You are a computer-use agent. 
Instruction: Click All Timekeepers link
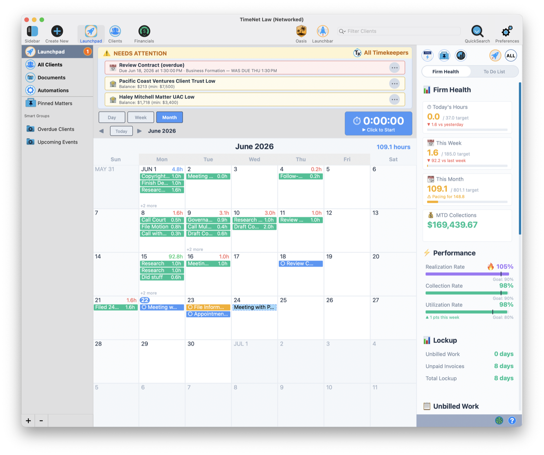pos(386,53)
